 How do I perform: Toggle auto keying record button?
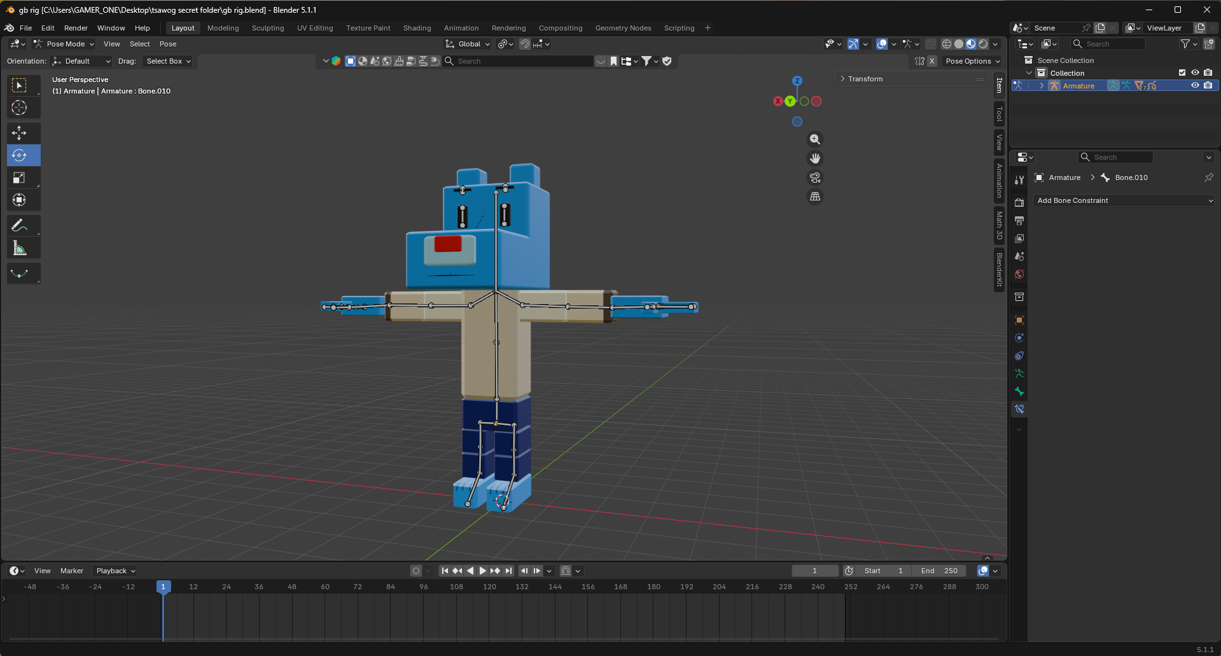(x=416, y=571)
